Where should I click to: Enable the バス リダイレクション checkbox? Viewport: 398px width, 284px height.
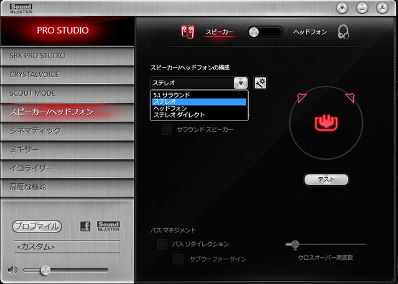click(x=162, y=244)
